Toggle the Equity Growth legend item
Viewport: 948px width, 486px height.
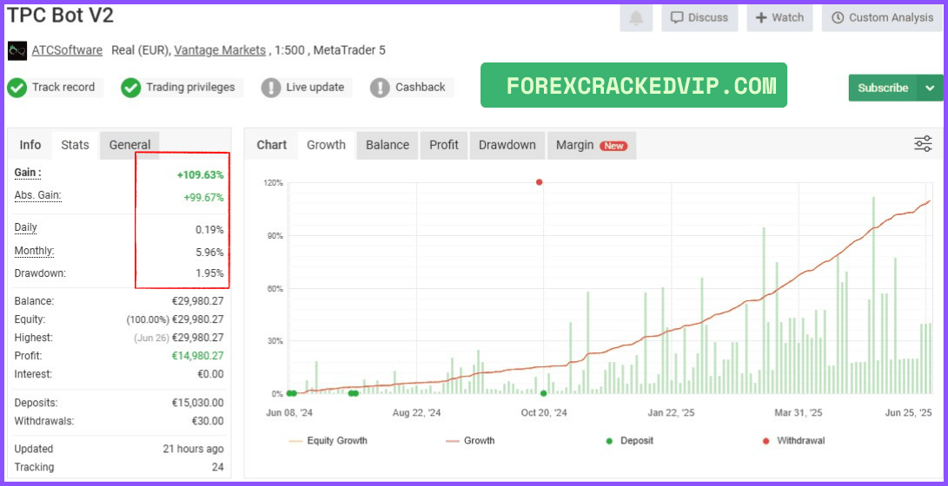tap(328, 441)
